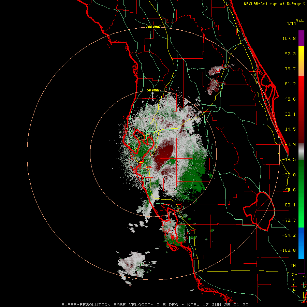Click the 30.1 legend value
The image size is (307, 307).
[x=290, y=114]
